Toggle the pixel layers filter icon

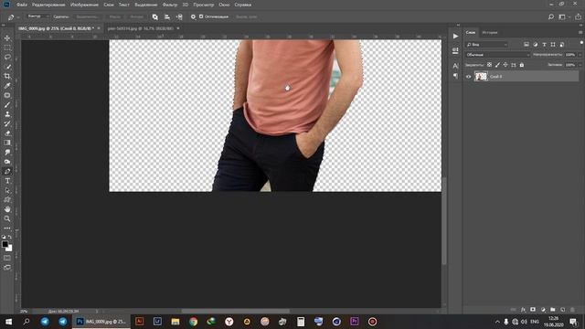click(x=526, y=45)
